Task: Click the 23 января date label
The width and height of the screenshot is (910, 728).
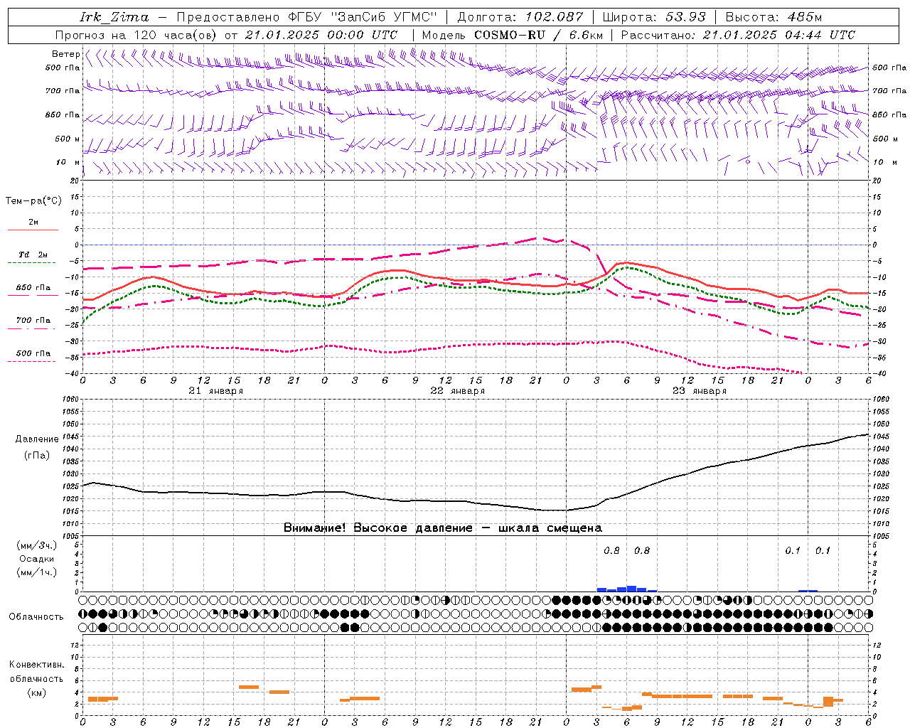Action: tap(700, 391)
